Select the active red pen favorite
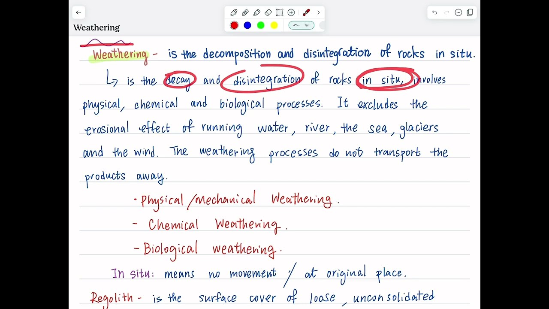 (x=306, y=12)
